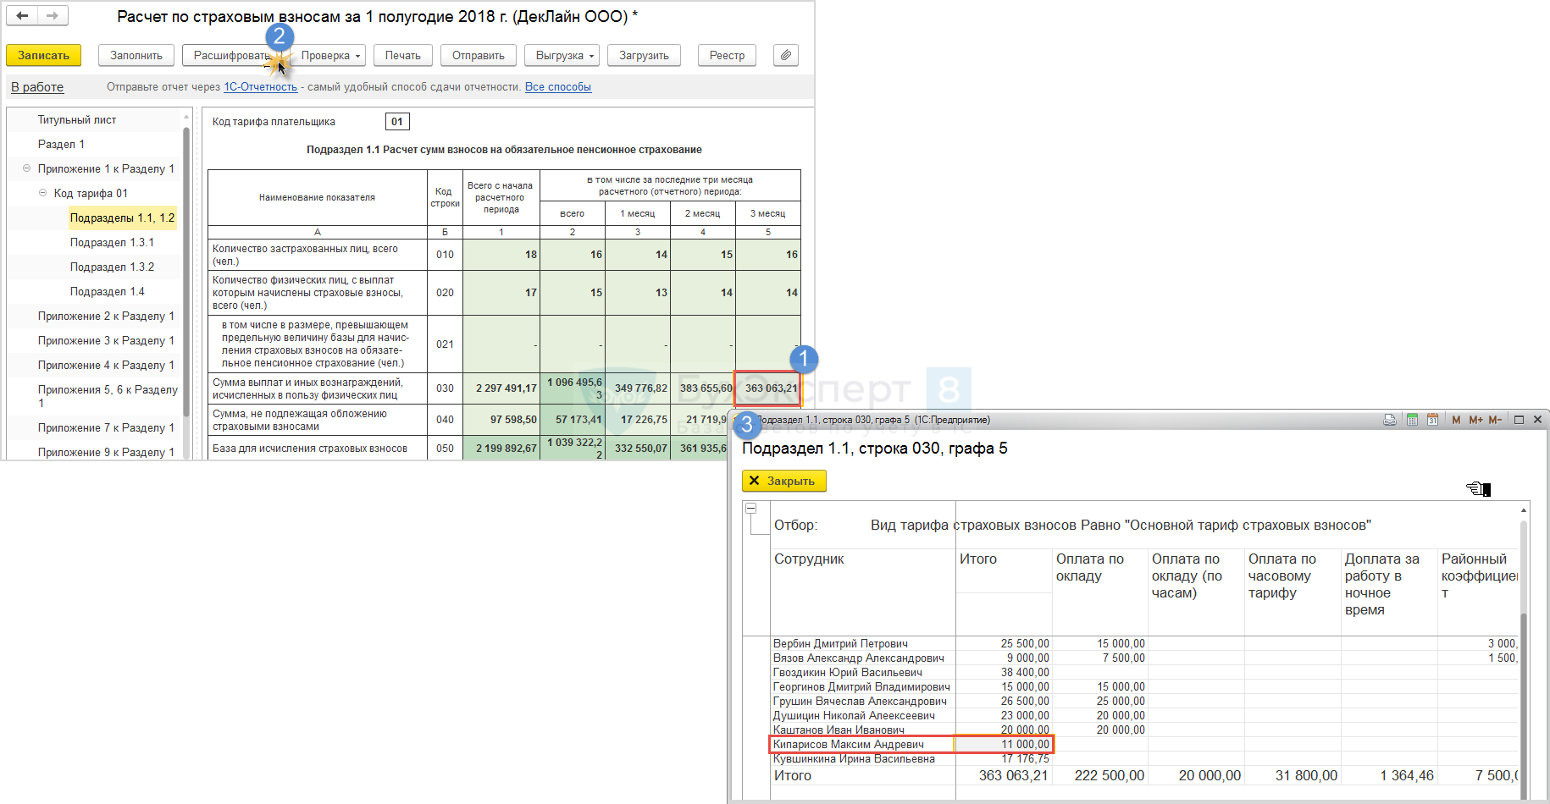Select cell 97 598,50 in row 040
Viewport: 1550px width, 804px height.
tap(501, 420)
